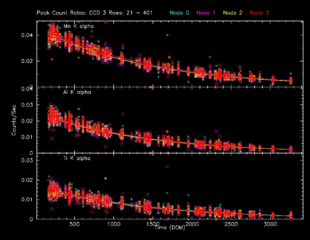Click the yellow Node 2 legend label
Viewport: 310px width, 240px height.
(x=233, y=13)
